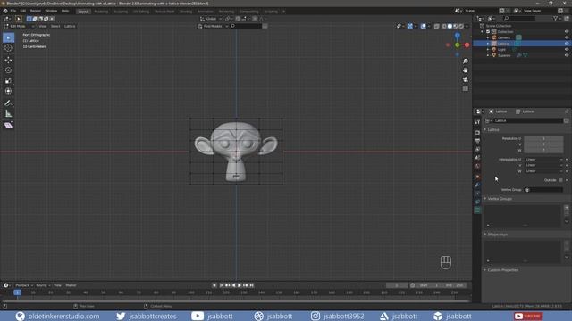The image size is (572, 321).
Task: Select the 3D Cursor tool
Action: [x=8, y=48]
